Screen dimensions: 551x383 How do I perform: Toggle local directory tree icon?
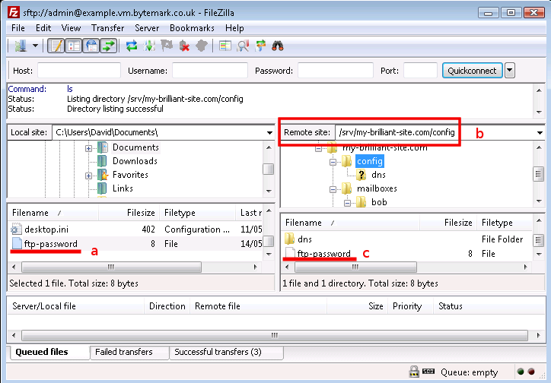point(74,46)
